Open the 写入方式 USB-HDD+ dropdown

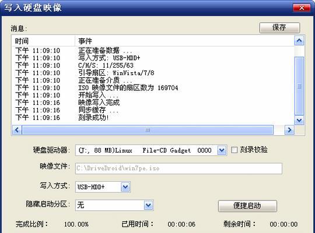[x=125, y=187]
